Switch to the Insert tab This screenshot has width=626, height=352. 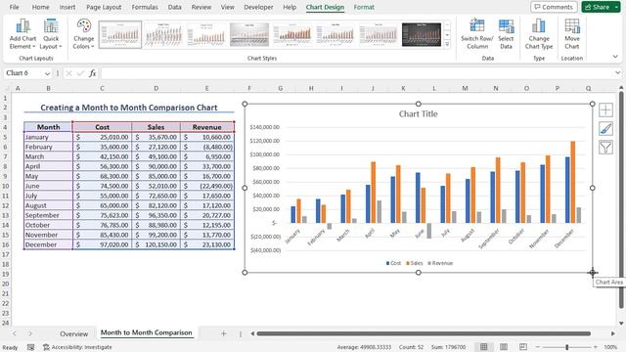pos(67,7)
